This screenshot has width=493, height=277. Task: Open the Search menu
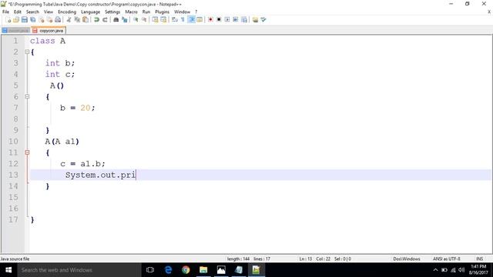coord(32,12)
